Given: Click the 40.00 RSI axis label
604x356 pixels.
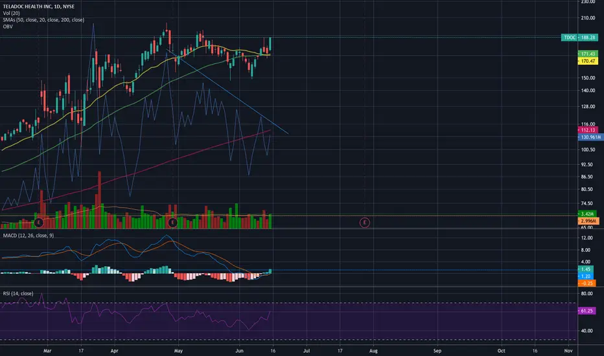Looking at the screenshot, I should point(587,331).
